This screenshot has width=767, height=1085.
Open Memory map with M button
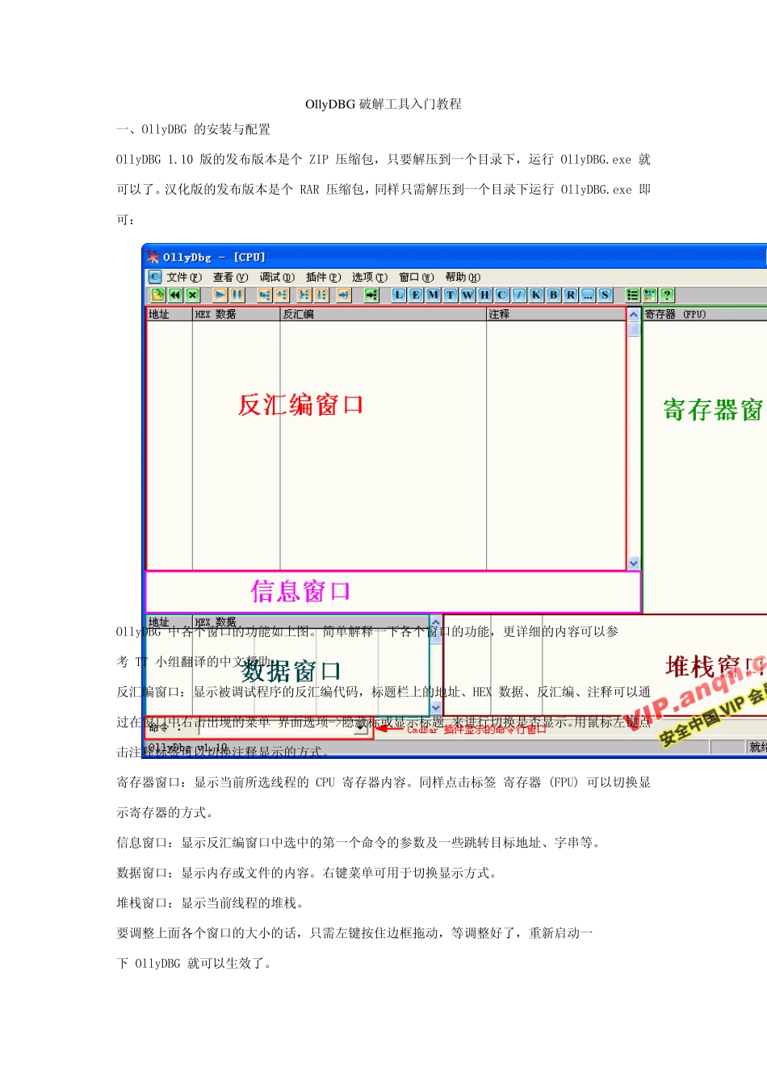[x=434, y=295]
